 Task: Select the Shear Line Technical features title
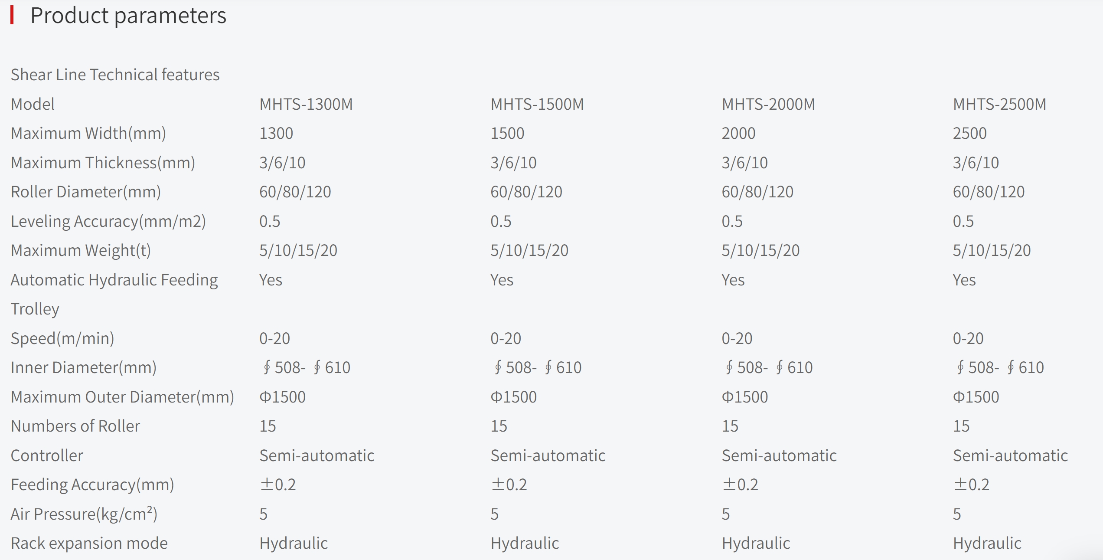[115, 75]
